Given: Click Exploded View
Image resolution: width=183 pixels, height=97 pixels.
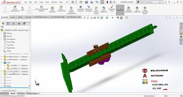Looking at the screenshot, I should [x=112, y=9].
